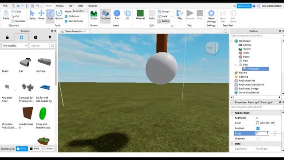Image resolution: width=284 pixels, height=160 pixels.
Task: Switch to the MODEL ribbon tab
Action: (x=60, y=6)
